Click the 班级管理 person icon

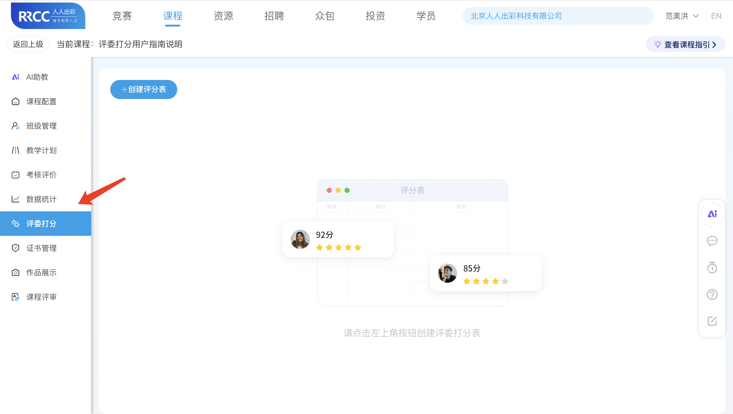[15, 126]
